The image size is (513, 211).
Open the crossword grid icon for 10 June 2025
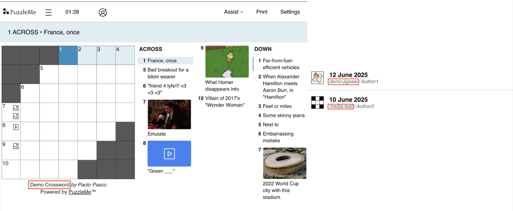coord(317,103)
